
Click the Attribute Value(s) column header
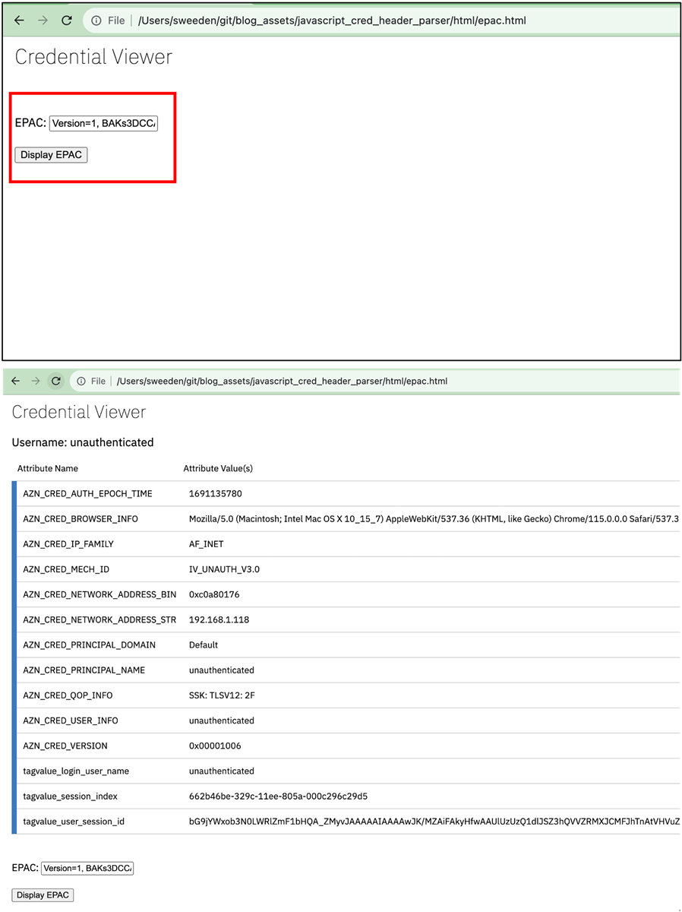coord(218,468)
